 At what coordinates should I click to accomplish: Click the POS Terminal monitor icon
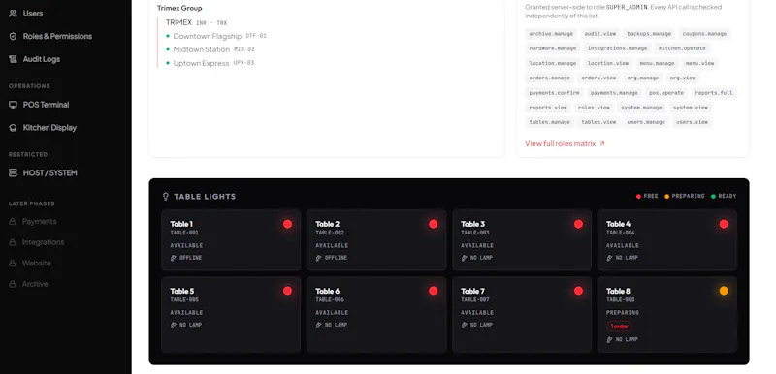click(13, 105)
